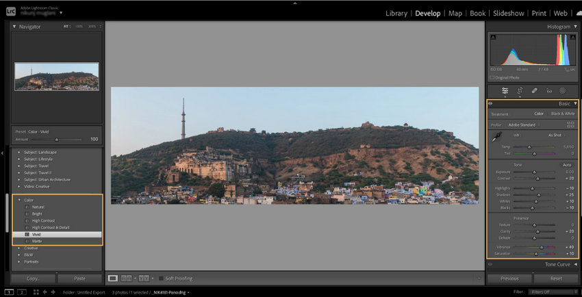Open the WB As Shot dropdown
Screen dimensions: 582x297
tap(557, 135)
